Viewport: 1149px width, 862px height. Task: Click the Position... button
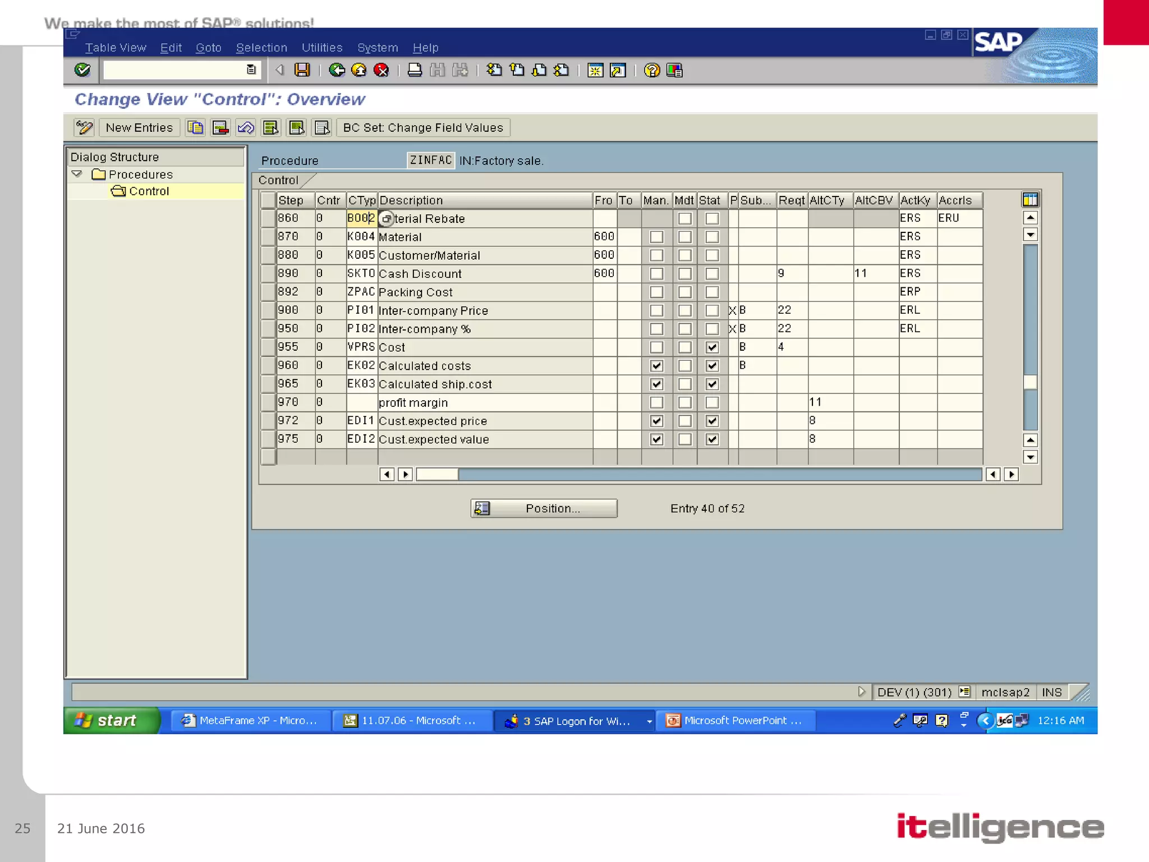(544, 508)
